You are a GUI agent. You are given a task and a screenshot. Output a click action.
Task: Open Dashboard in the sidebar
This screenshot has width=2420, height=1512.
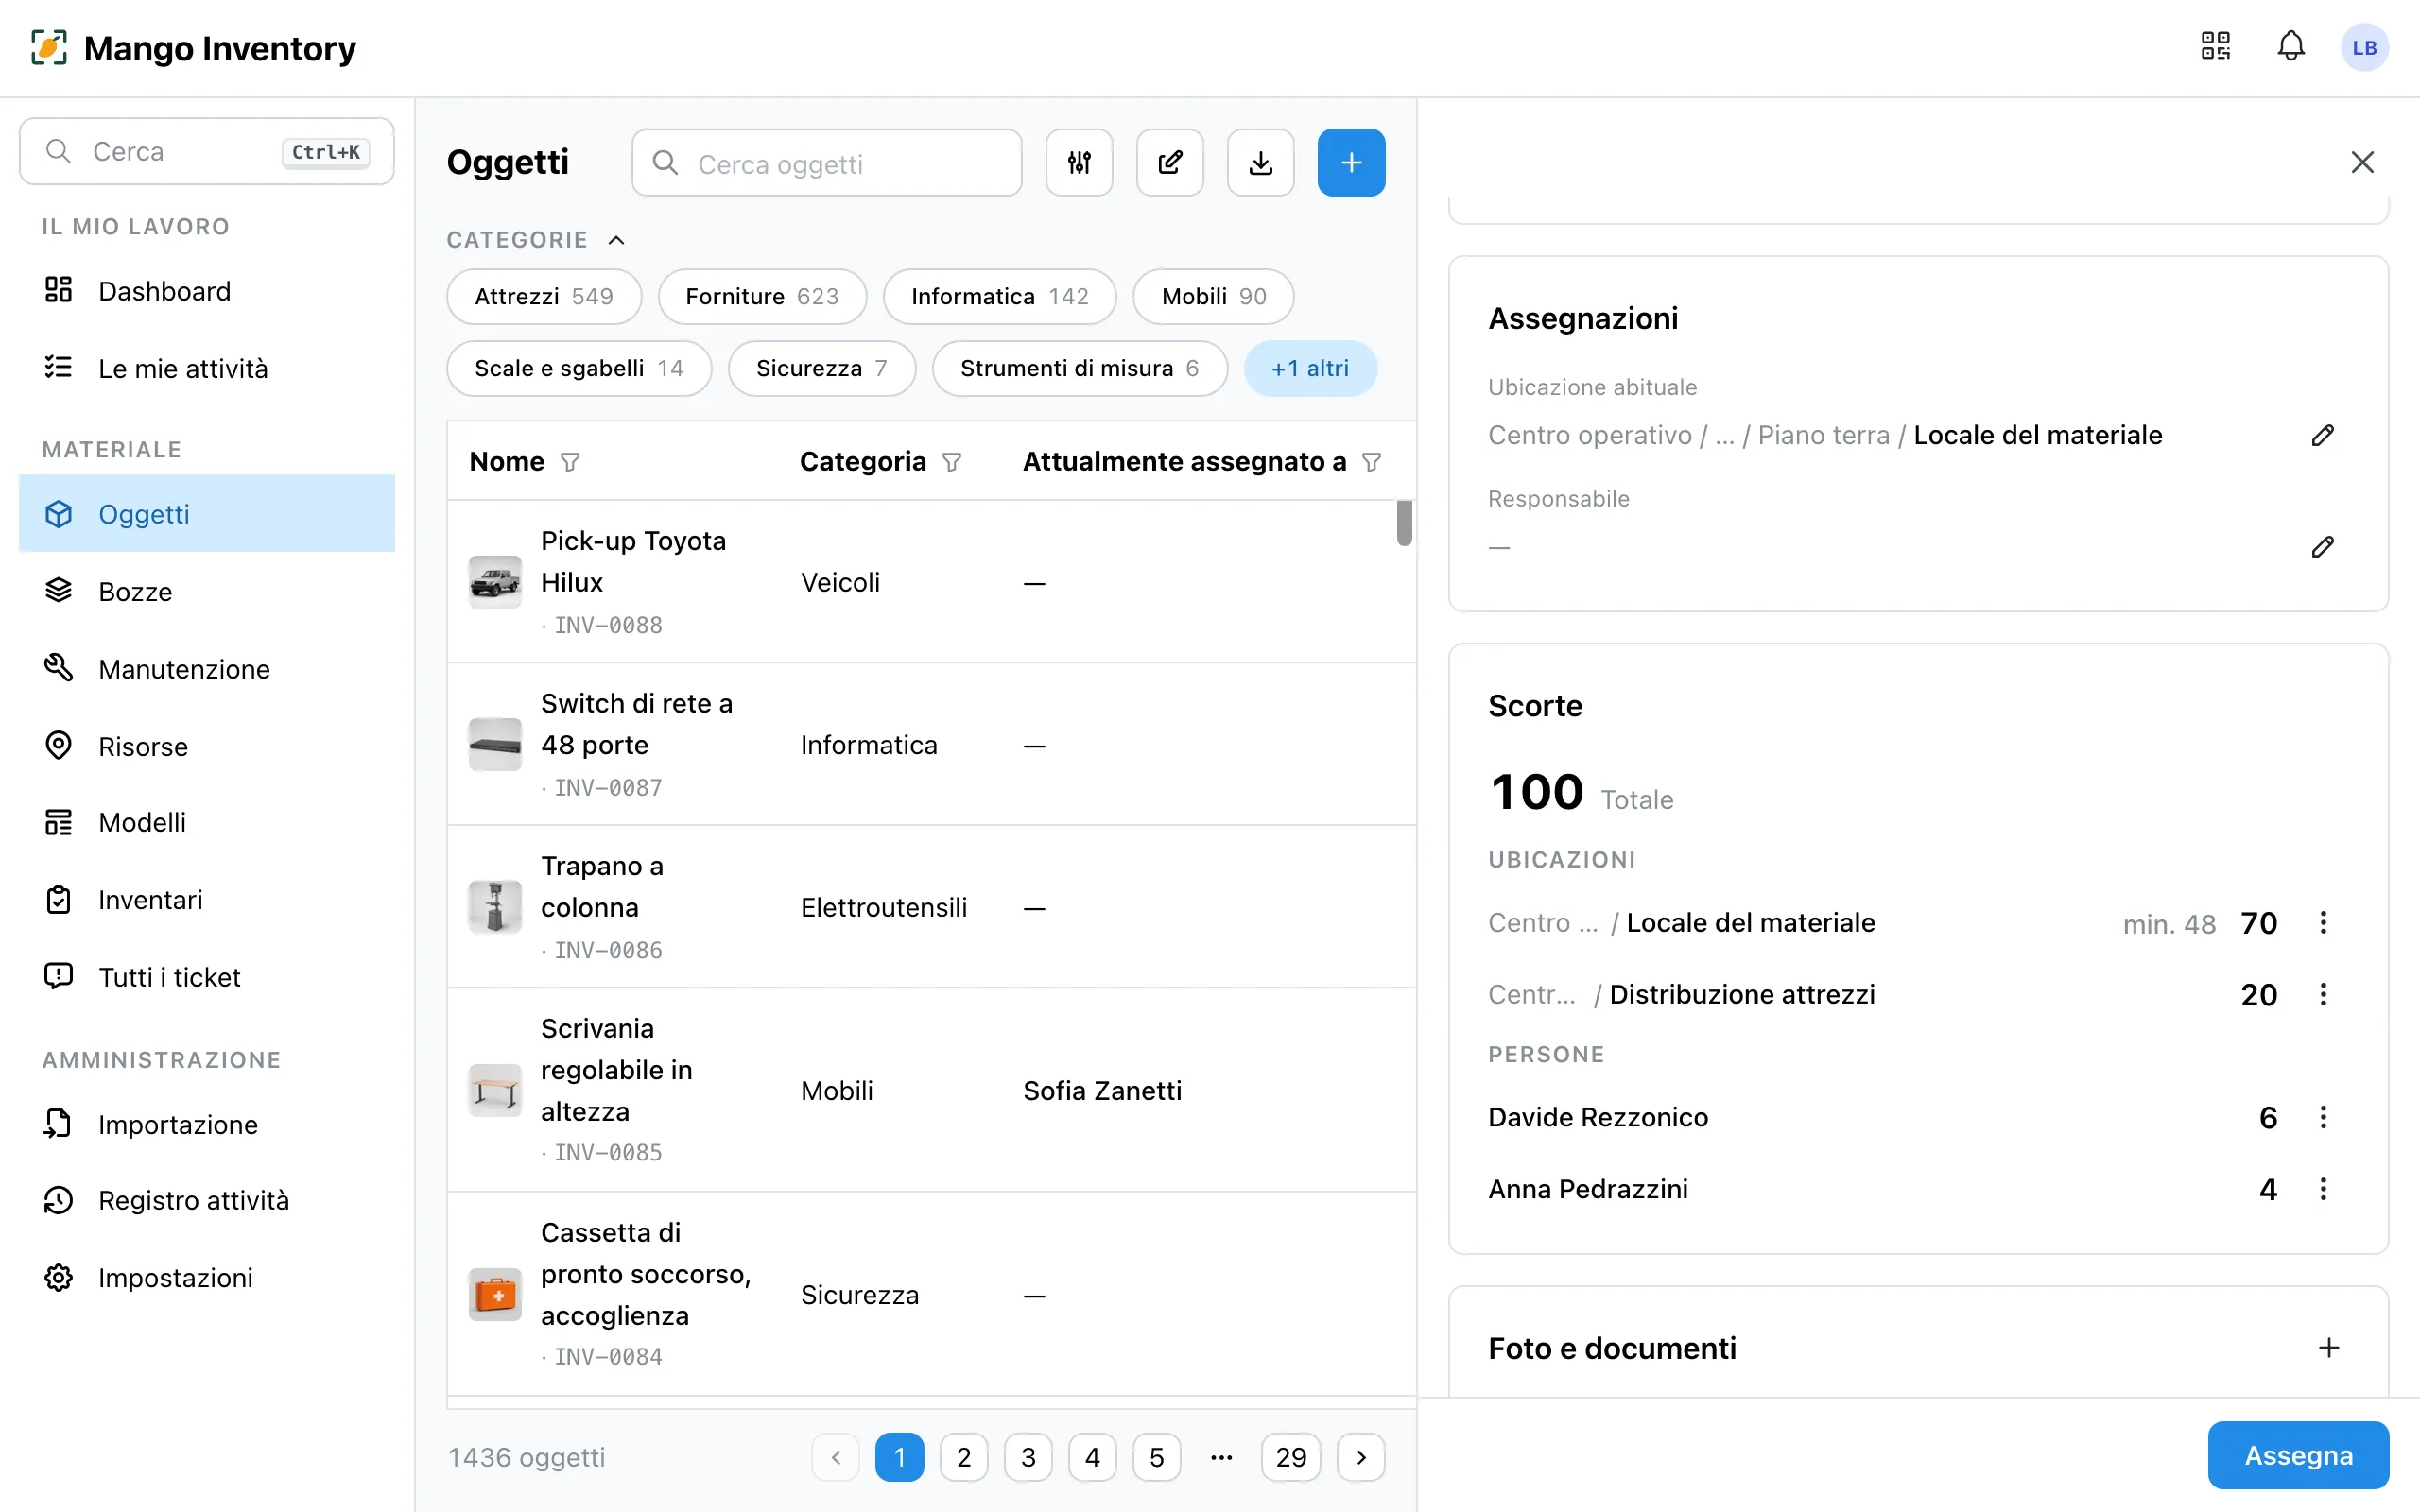(x=207, y=291)
